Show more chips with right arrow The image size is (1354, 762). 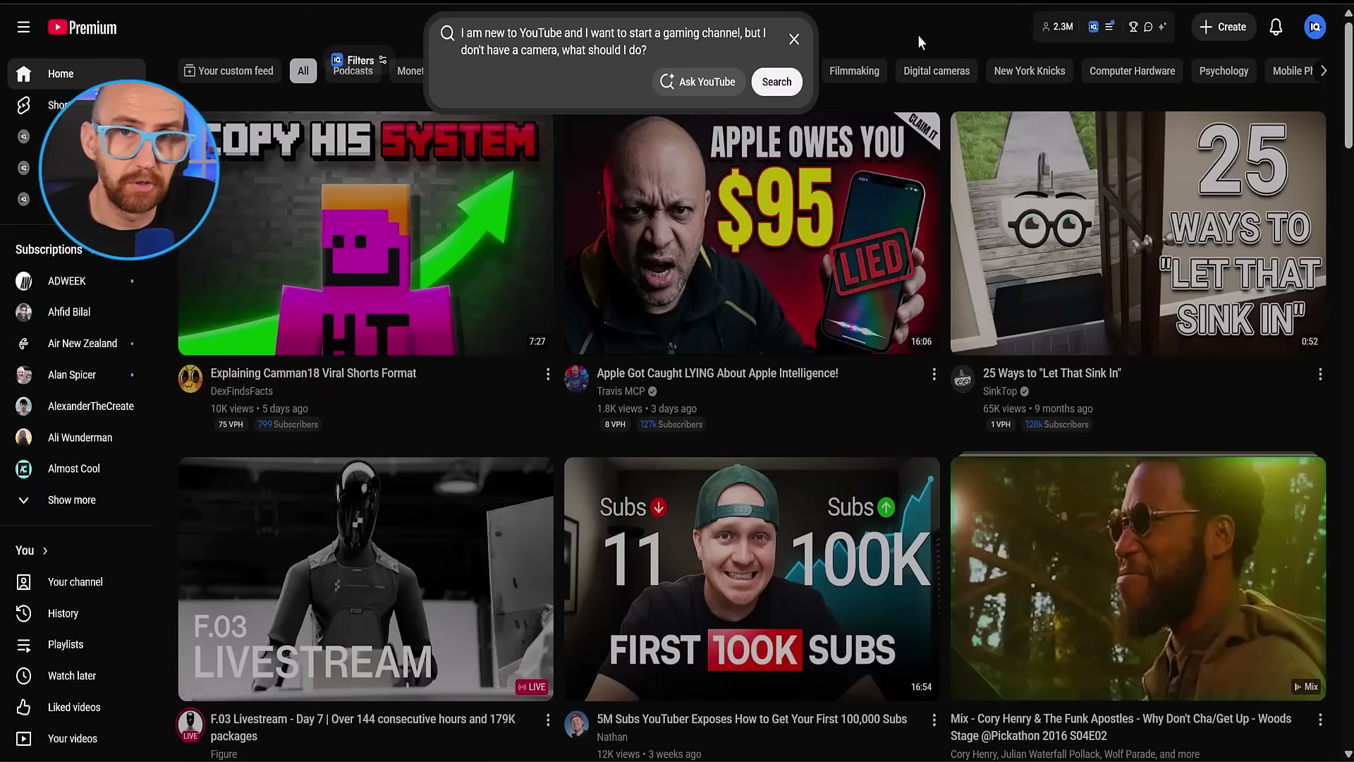coord(1324,71)
